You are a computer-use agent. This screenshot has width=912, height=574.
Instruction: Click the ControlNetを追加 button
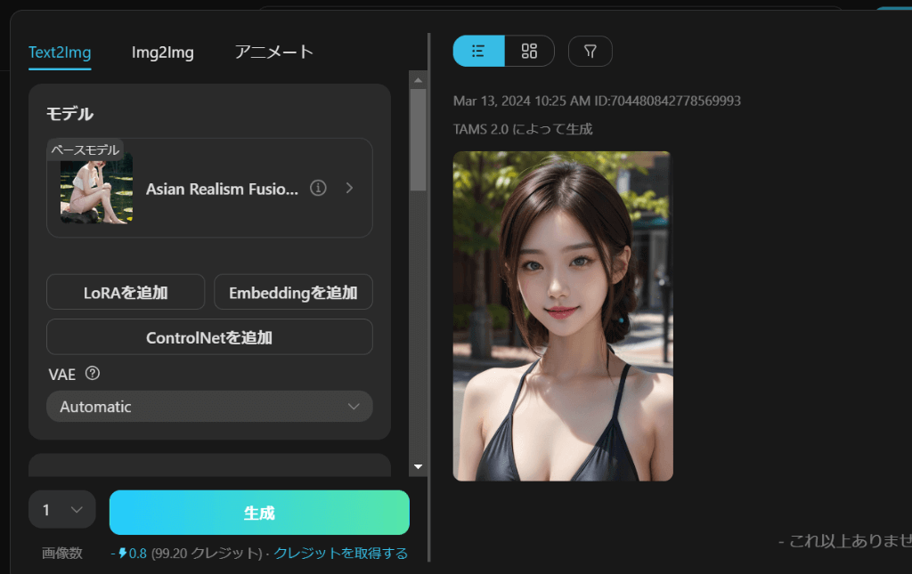click(209, 337)
